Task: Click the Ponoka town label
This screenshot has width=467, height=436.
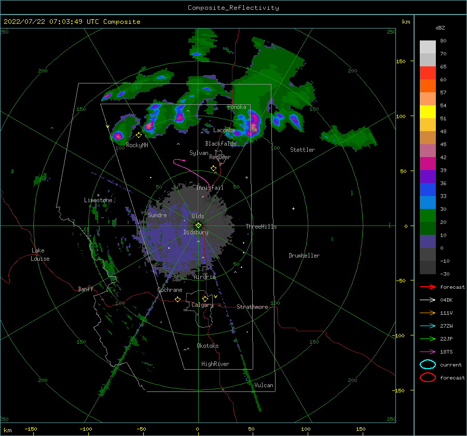Action: [237, 107]
